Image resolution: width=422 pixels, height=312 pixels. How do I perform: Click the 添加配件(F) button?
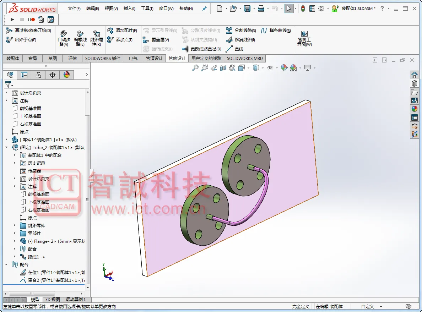point(122,31)
